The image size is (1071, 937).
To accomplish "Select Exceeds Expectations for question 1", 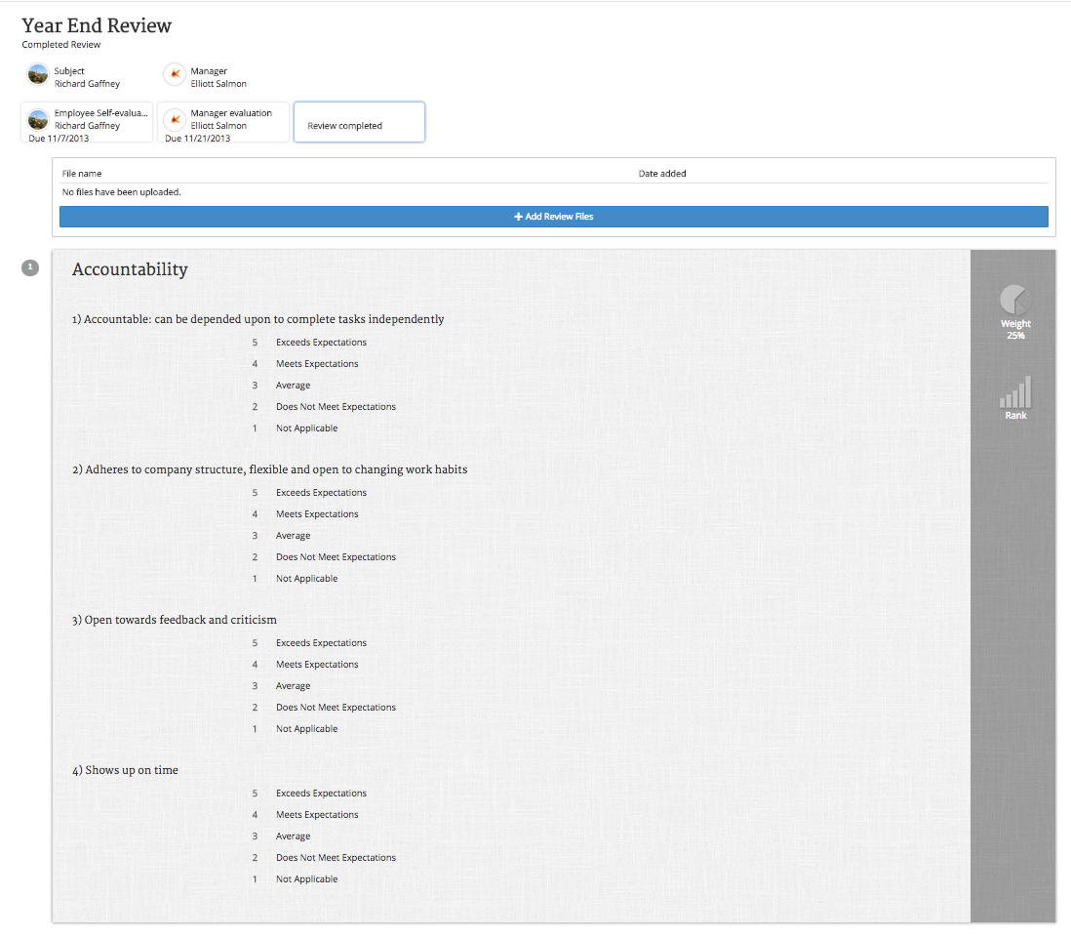I will click(x=321, y=342).
